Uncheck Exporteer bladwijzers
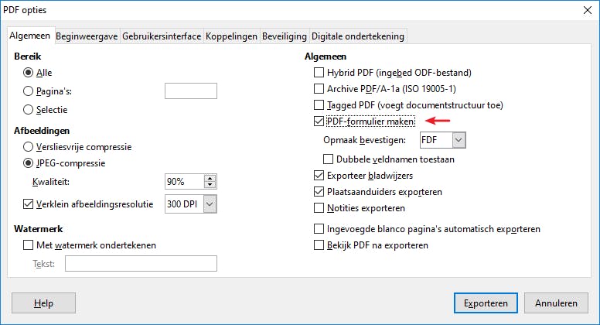Screen dimensions: 600x325 click(319, 176)
